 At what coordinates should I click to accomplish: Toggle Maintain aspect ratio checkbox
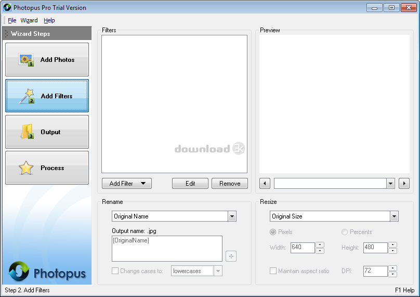[x=273, y=270]
